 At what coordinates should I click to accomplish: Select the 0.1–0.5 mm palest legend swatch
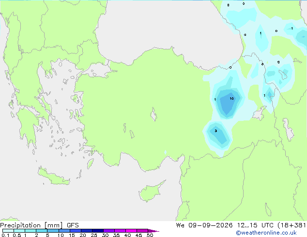click(8, 231)
